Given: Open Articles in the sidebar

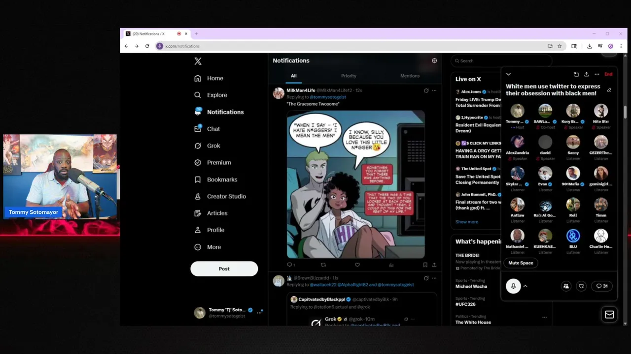Looking at the screenshot, I should click(210, 213).
